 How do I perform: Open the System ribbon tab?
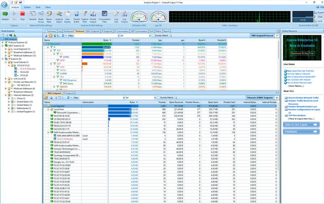[27, 7]
